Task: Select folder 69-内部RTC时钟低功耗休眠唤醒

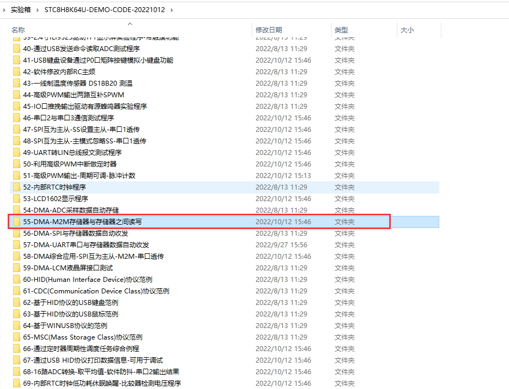Action: coord(102,384)
